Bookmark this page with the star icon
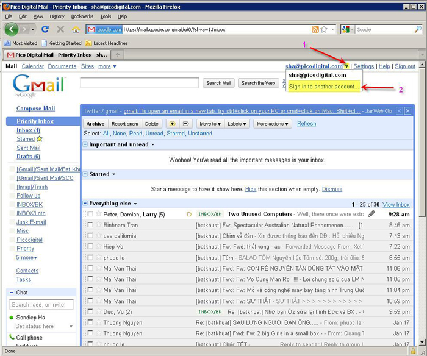The height and width of the screenshot is (356, 427). point(324,29)
